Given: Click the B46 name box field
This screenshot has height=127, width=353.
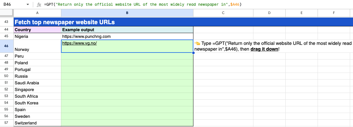Looking at the screenshot, I should tap(13, 4).
